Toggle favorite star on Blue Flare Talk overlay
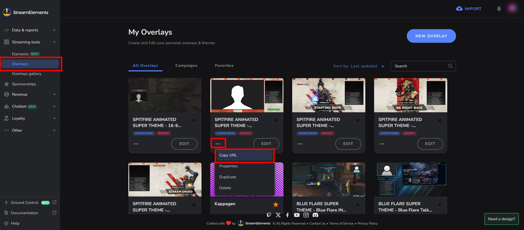The width and height of the screenshot is (524, 230). click(x=440, y=204)
